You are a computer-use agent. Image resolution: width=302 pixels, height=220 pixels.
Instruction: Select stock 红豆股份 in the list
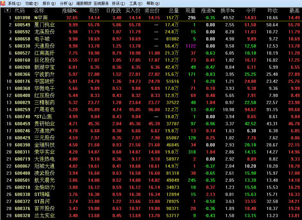click(x=45, y=95)
